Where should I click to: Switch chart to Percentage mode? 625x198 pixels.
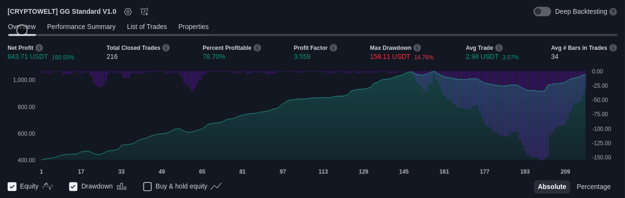pyautogui.click(x=593, y=187)
